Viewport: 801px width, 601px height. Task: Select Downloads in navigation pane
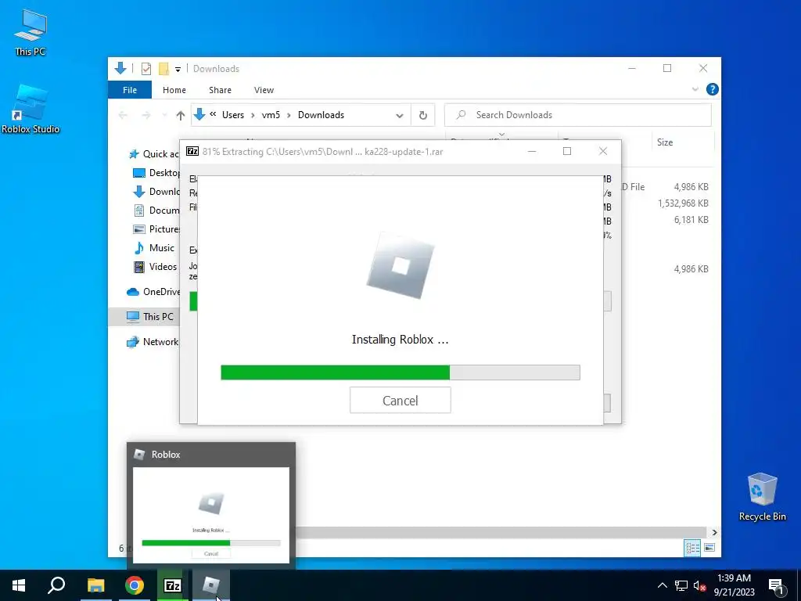point(156,192)
